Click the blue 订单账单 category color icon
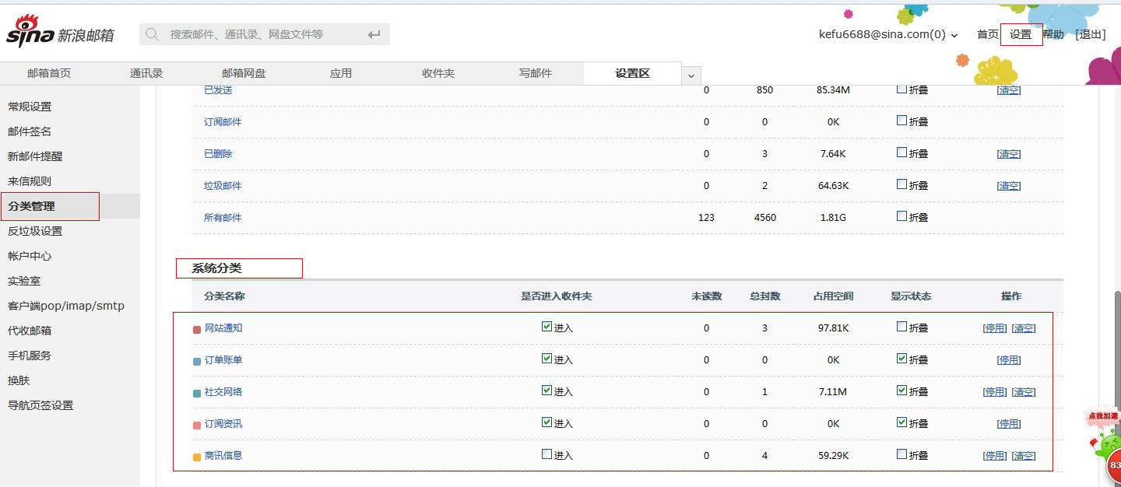This screenshot has width=1121, height=487. click(197, 361)
